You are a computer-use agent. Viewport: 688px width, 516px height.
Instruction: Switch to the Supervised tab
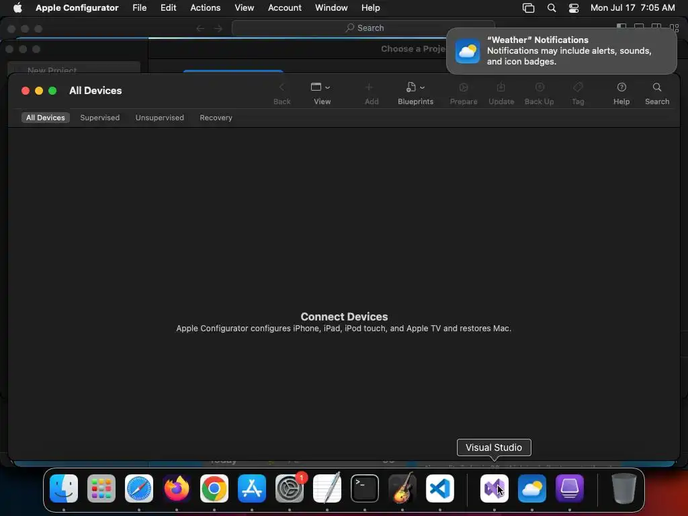99,118
